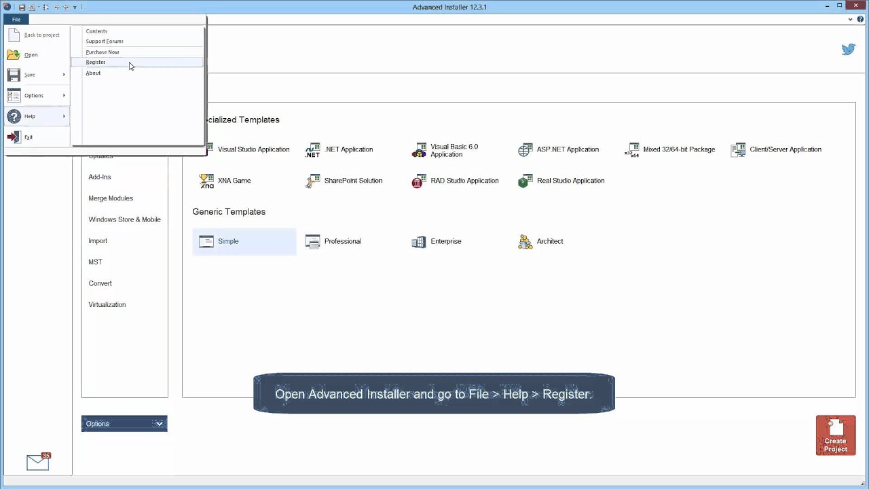Expand the Save submenu arrow

(x=64, y=75)
